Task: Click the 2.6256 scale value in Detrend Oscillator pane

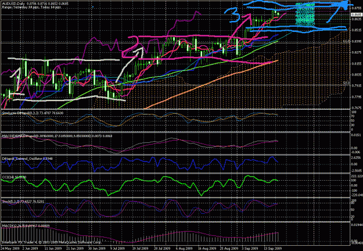Action: click(357, 158)
